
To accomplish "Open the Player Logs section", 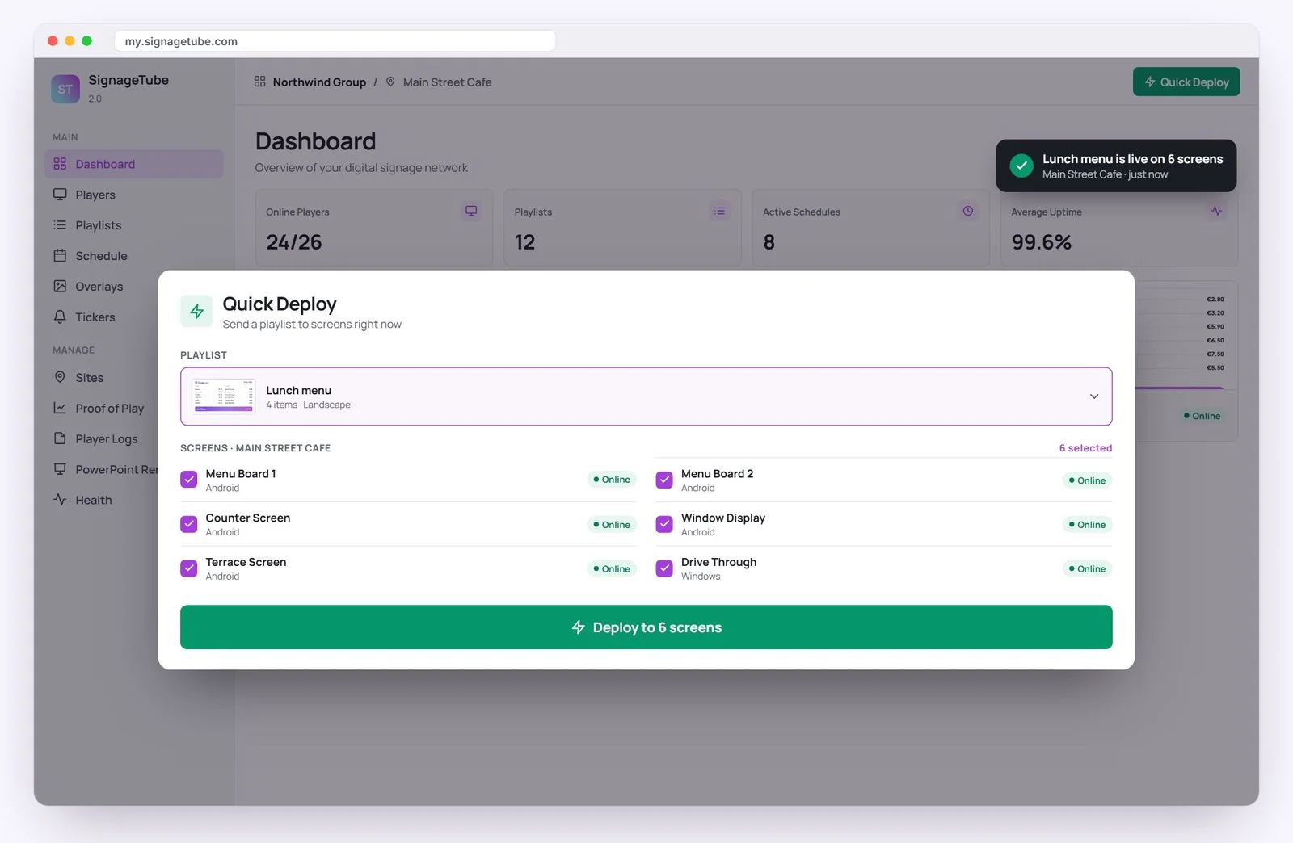I will 102,438.
